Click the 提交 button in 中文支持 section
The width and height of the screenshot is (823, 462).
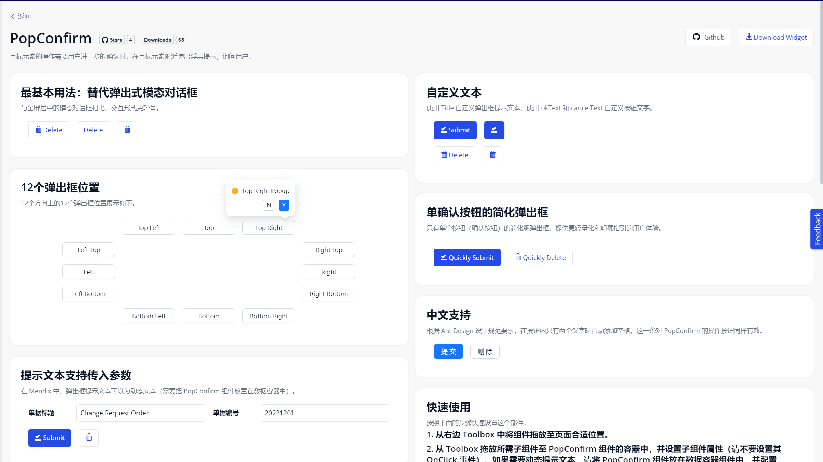coord(448,351)
